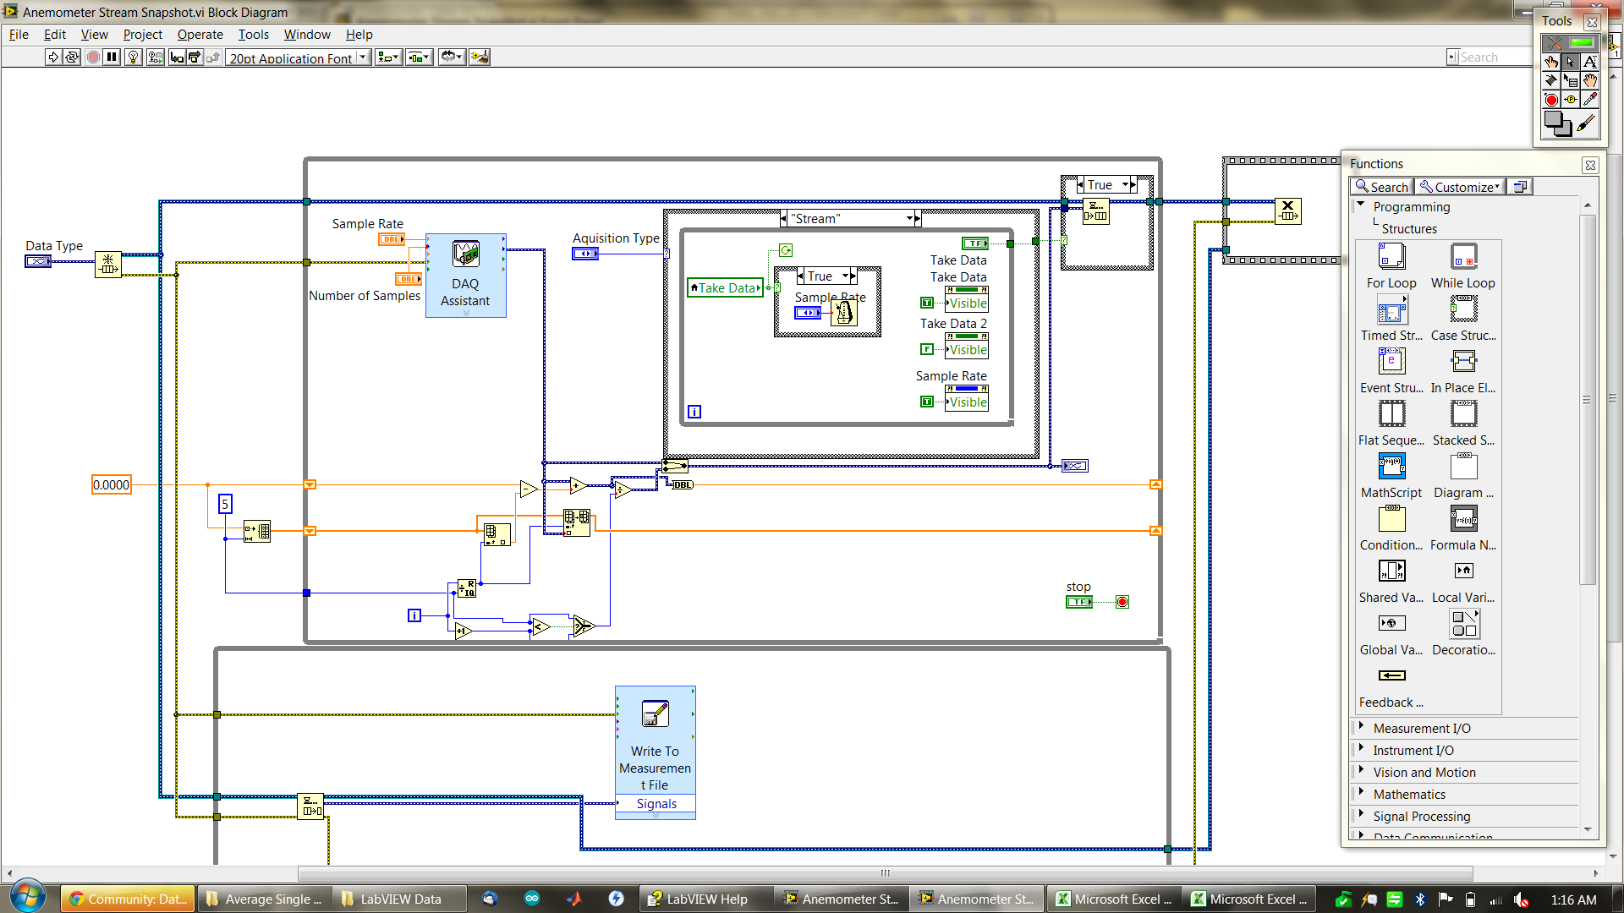Click the Step Over button
The width and height of the screenshot is (1624, 913).
point(195,57)
